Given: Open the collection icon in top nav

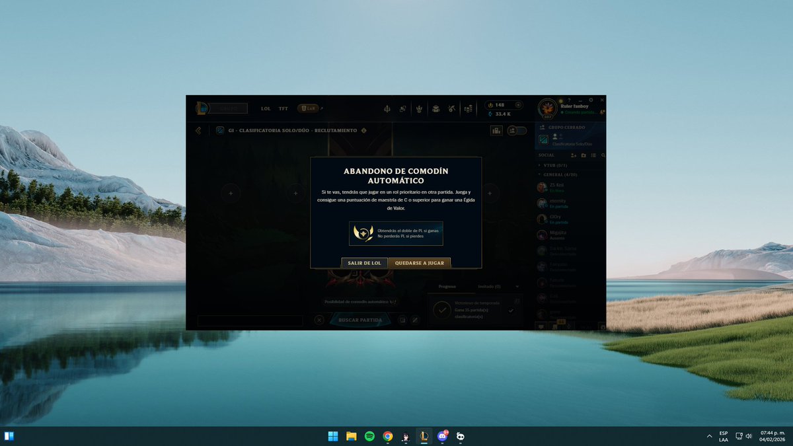Looking at the screenshot, I should point(387,109).
